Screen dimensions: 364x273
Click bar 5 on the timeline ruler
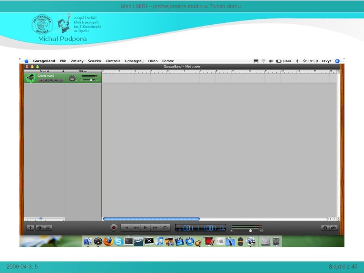click(168, 71)
